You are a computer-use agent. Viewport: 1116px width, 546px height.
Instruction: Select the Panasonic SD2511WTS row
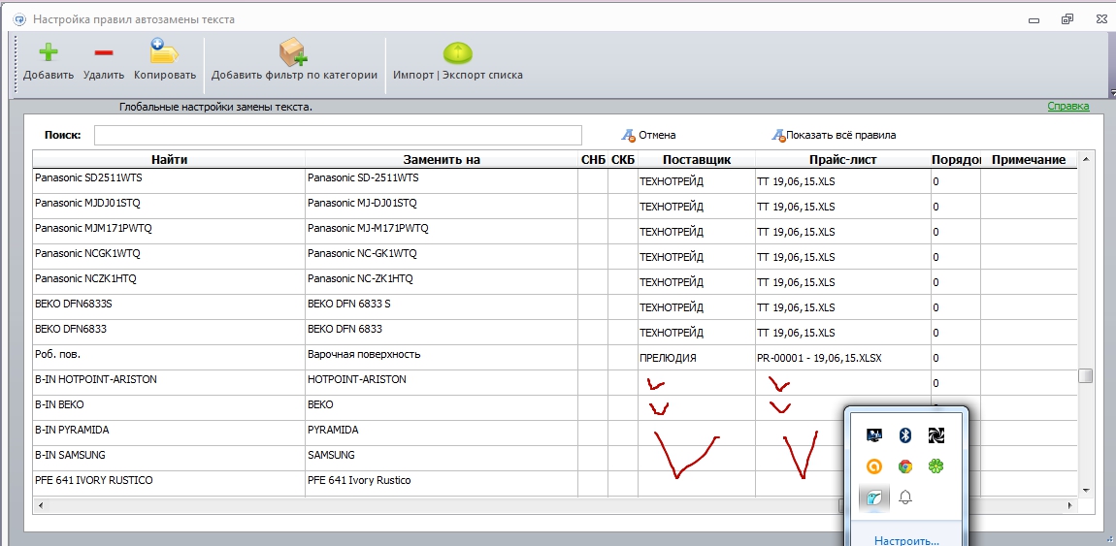[555, 180]
